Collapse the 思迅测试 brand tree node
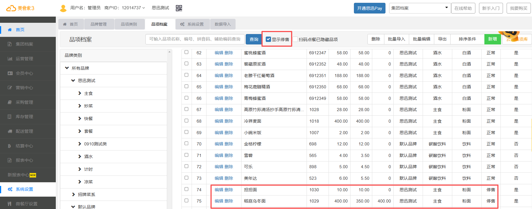The image size is (532, 209). 73,81
